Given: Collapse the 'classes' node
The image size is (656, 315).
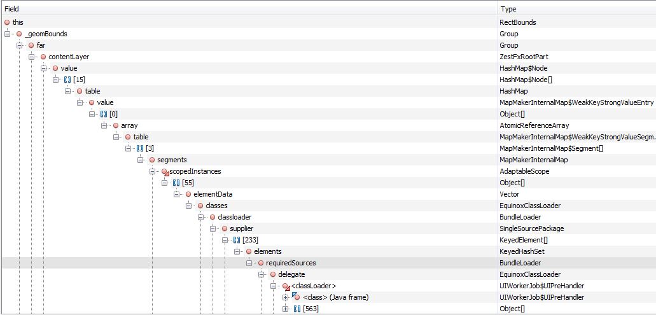Looking at the screenshot, I should [188, 206].
